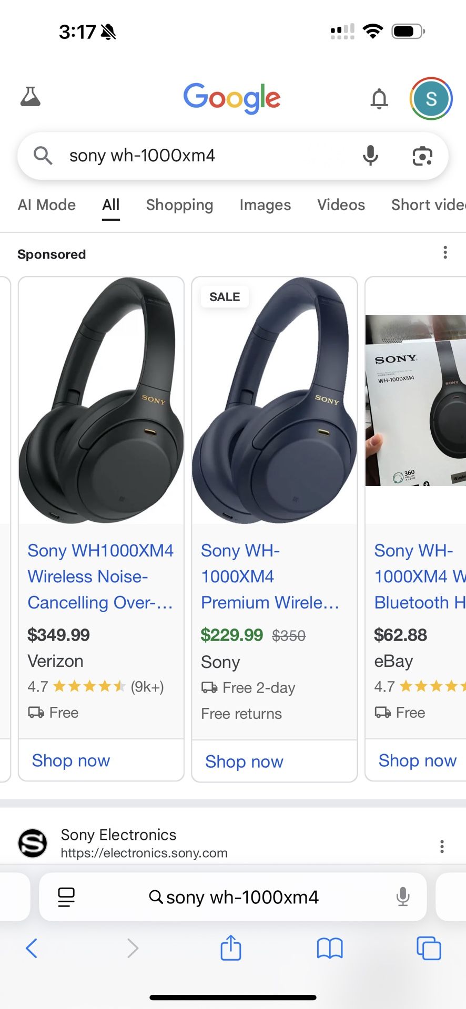Show Safari open tabs overview
The height and width of the screenshot is (1009, 466).
point(429,948)
